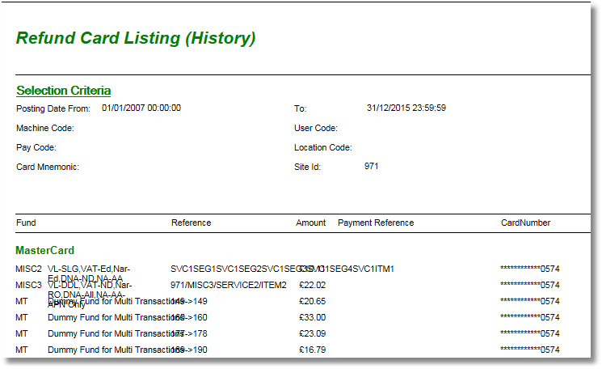The height and width of the screenshot is (369, 602).
Task: Select the Selection Criteria heading
Action: [63, 91]
